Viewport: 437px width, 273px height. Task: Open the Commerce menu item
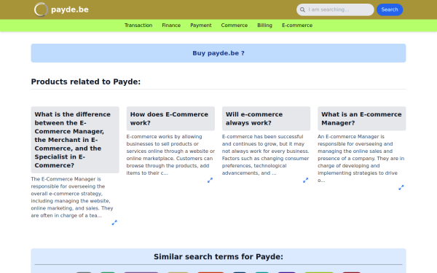click(x=235, y=25)
